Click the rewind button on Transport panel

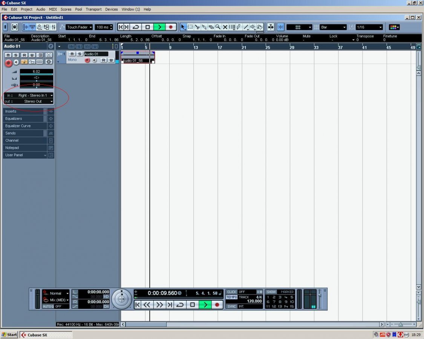pos(147,305)
